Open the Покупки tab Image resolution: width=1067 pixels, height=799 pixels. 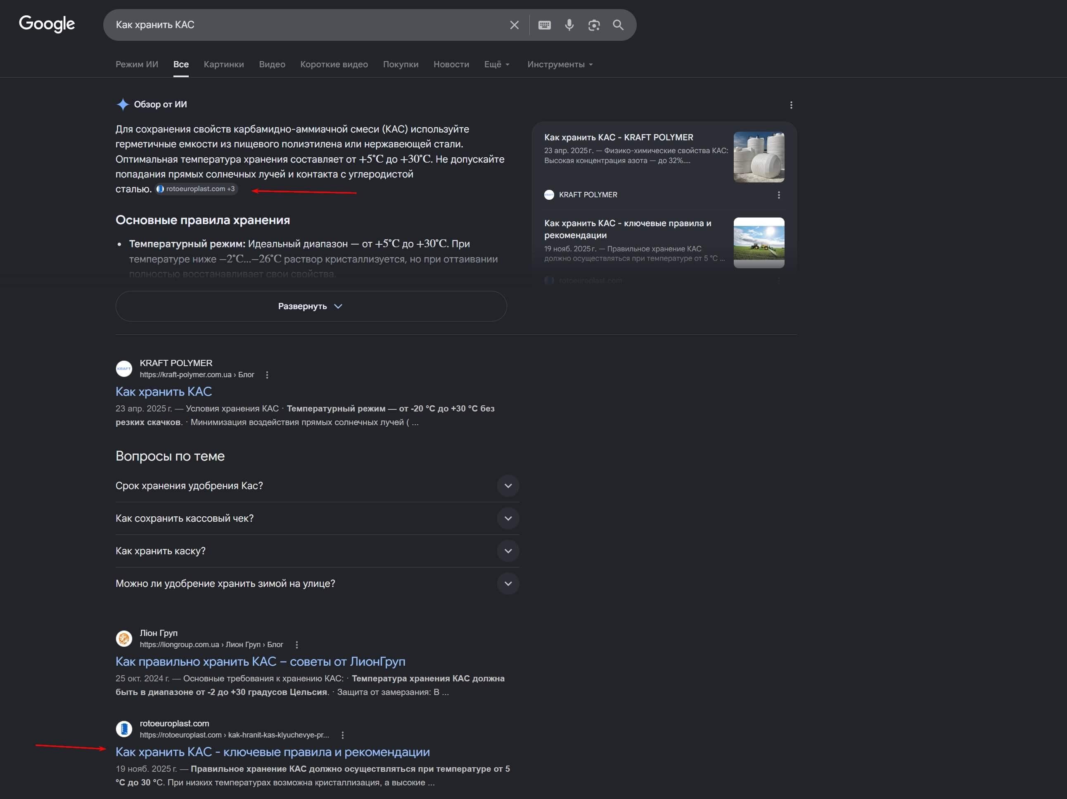[x=401, y=64]
